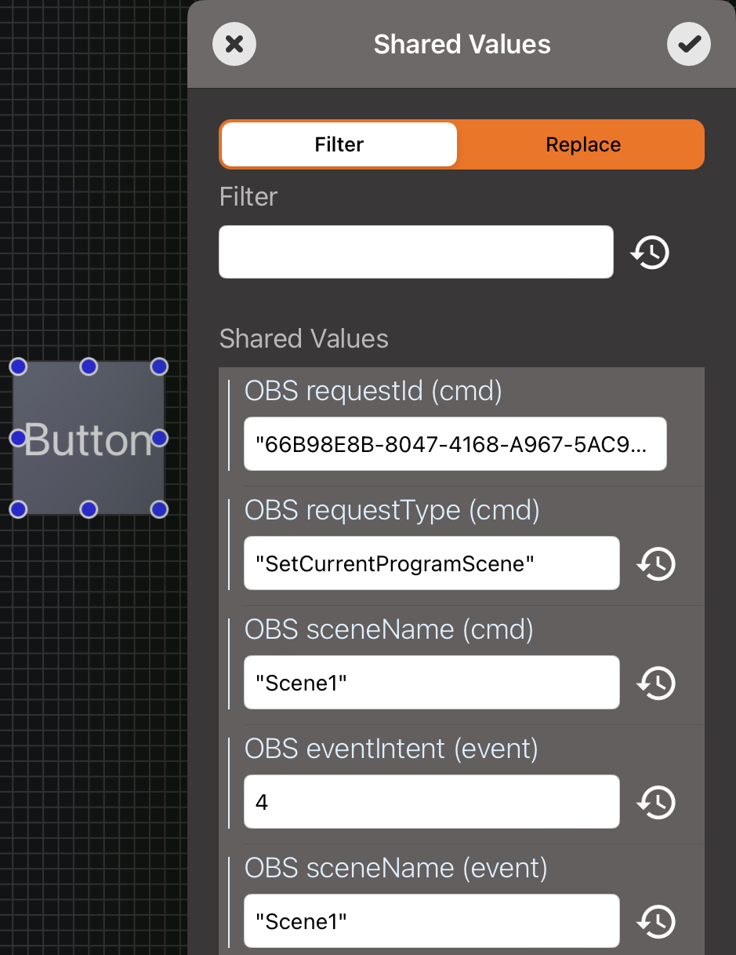Edit the OBS requestType (cmd) value field
Viewport: 736px width, 955px height.
click(432, 563)
